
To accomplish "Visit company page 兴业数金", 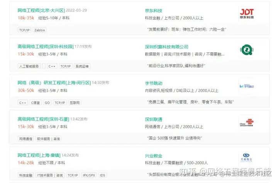I will click(154, 156).
